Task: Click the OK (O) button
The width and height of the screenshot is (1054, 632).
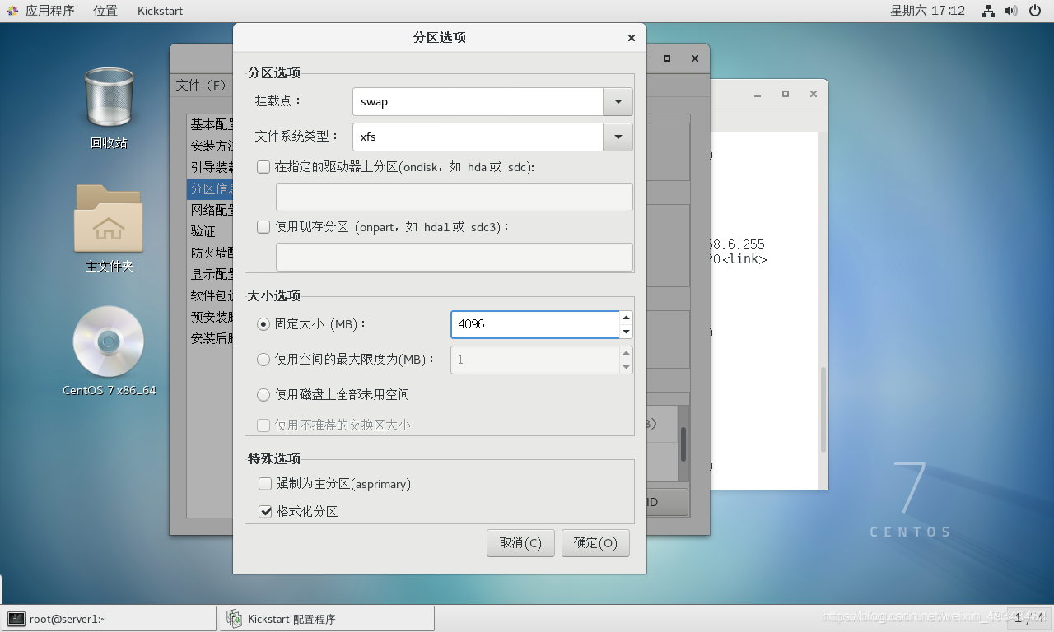Action: [595, 543]
